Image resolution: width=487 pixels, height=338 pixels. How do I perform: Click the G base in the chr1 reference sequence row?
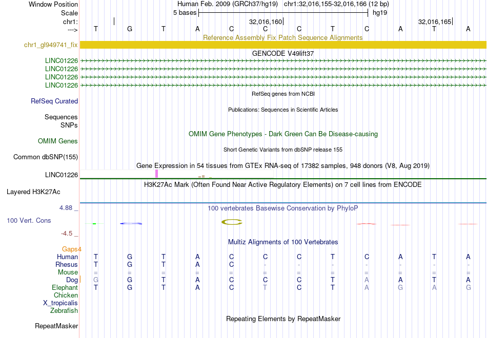[x=130, y=29]
